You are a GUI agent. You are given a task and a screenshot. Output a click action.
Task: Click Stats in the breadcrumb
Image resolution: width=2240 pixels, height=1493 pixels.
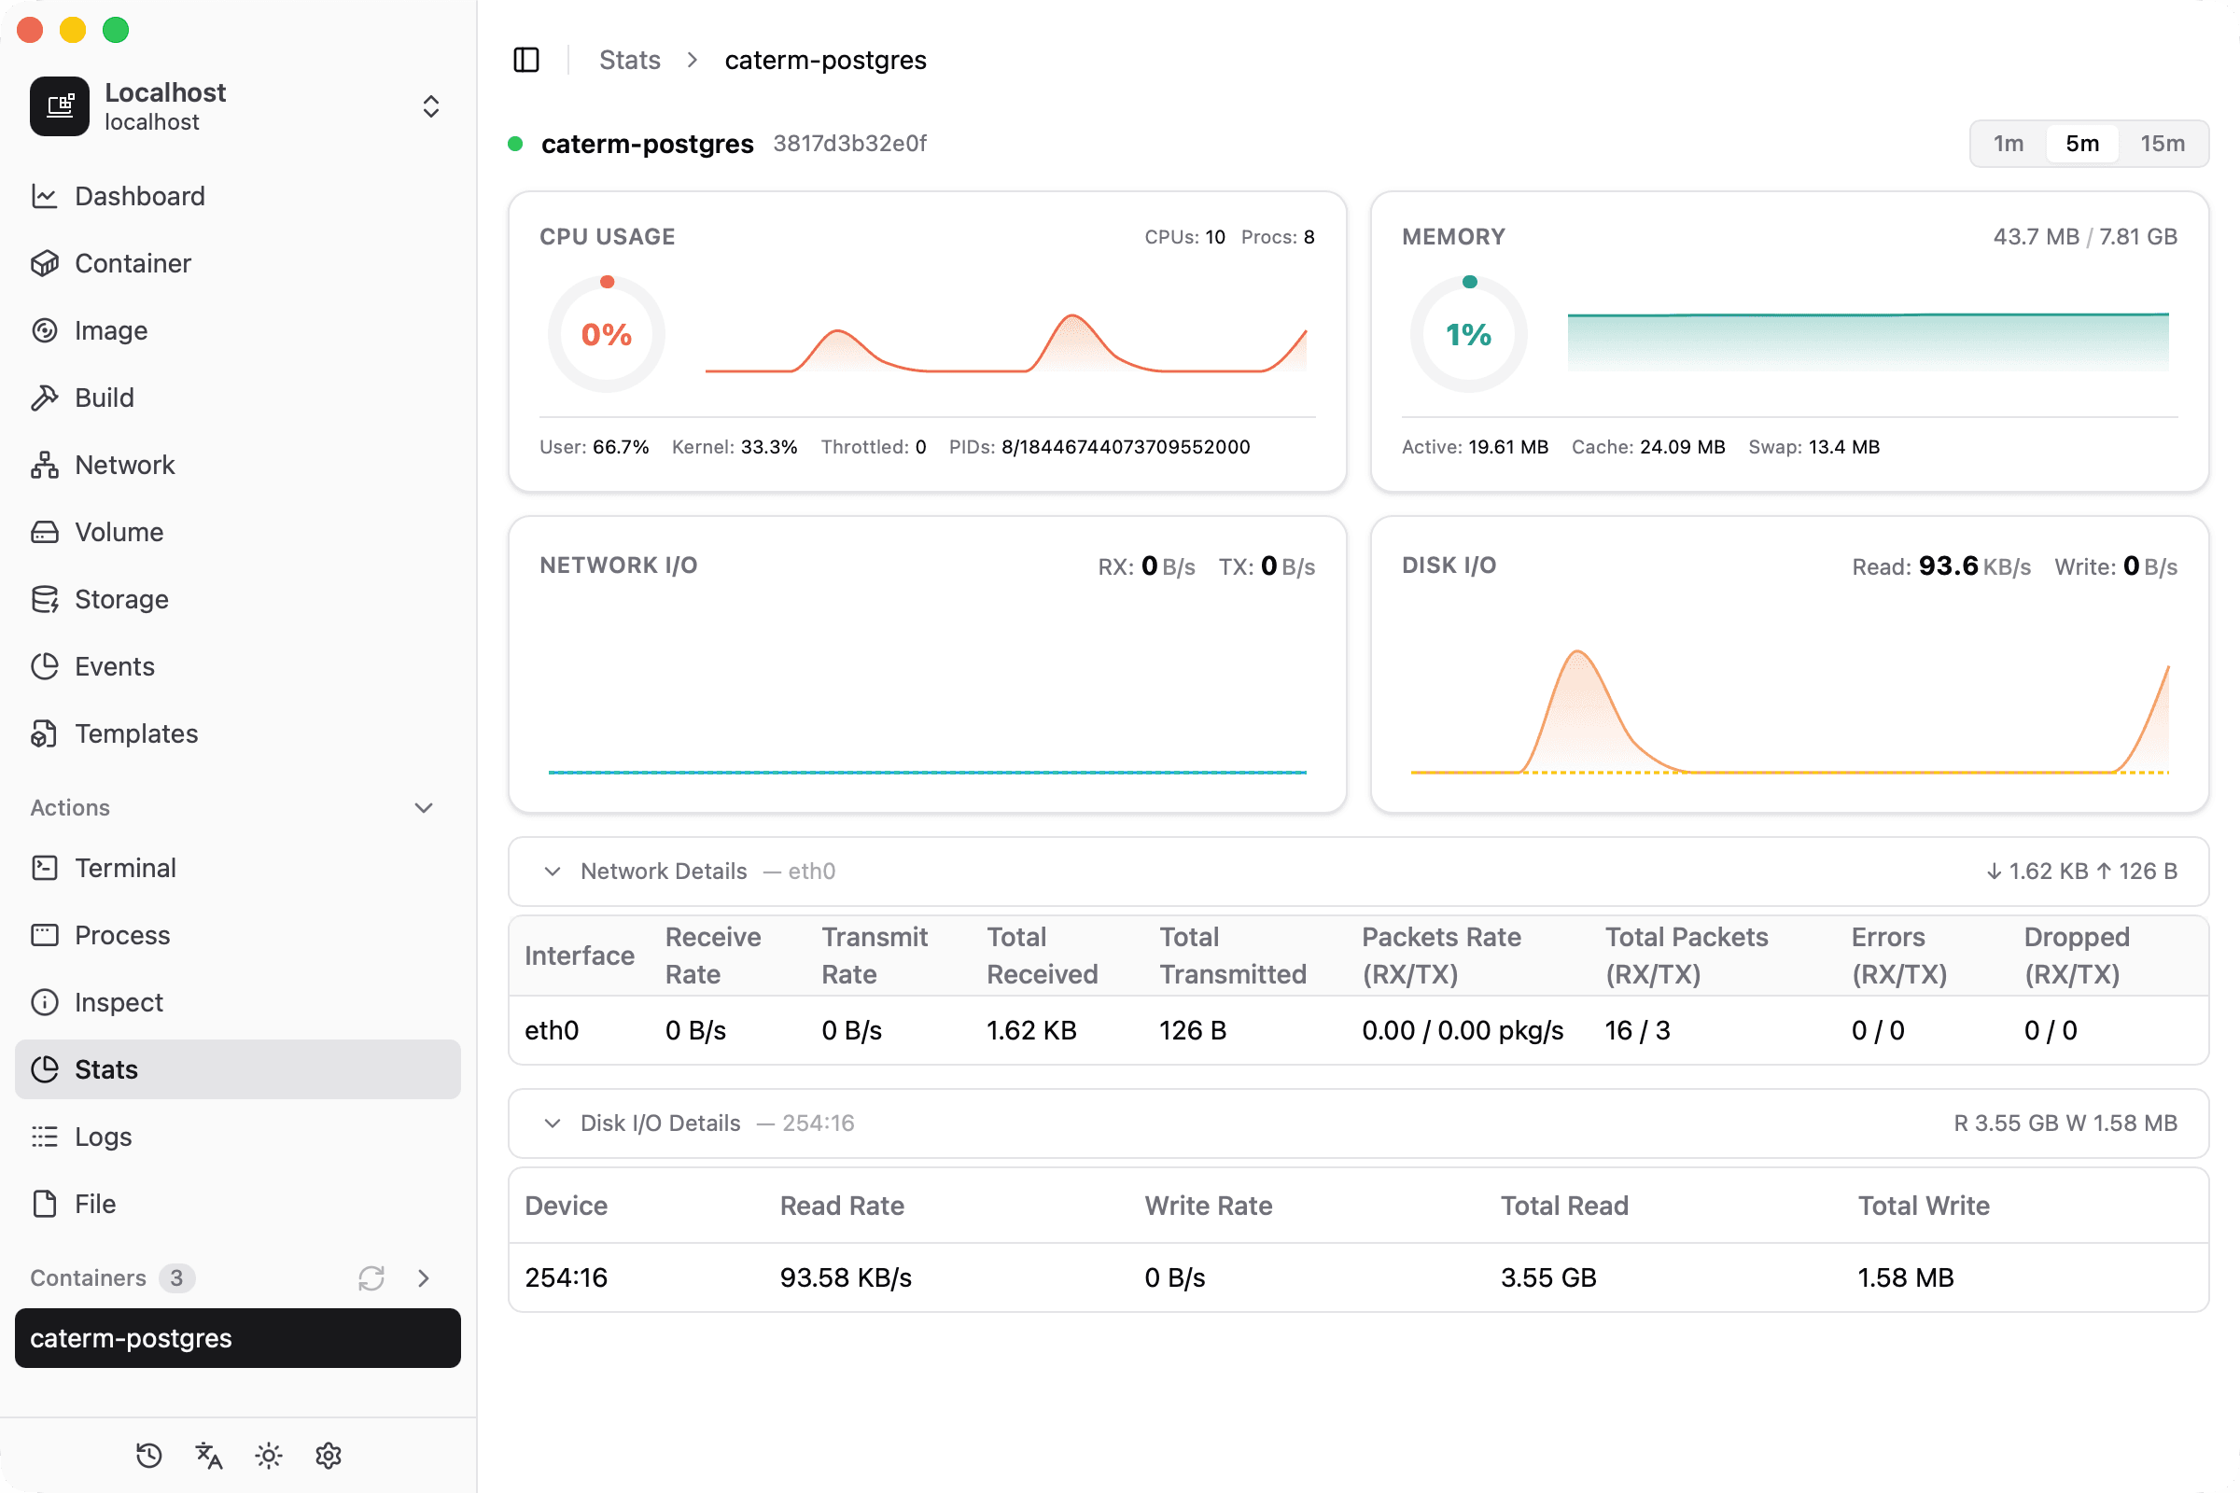point(629,59)
